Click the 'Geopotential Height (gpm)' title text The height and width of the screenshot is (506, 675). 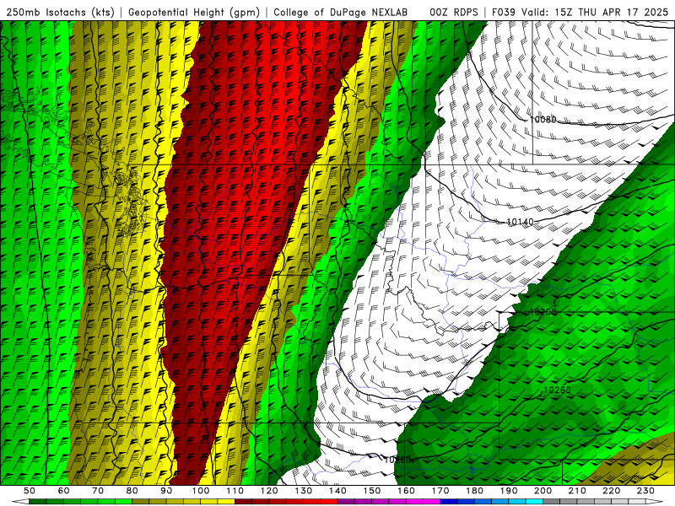click(x=194, y=12)
